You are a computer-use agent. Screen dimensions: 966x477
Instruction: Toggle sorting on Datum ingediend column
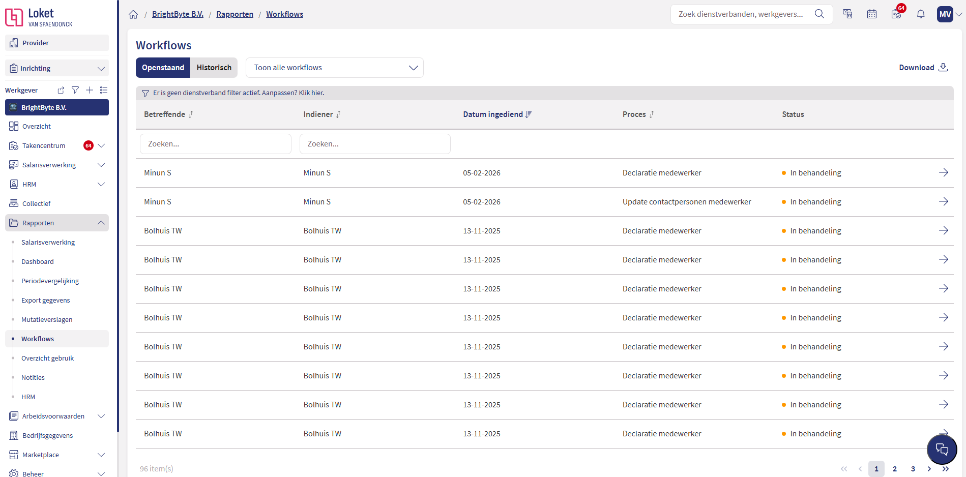tap(529, 114)
